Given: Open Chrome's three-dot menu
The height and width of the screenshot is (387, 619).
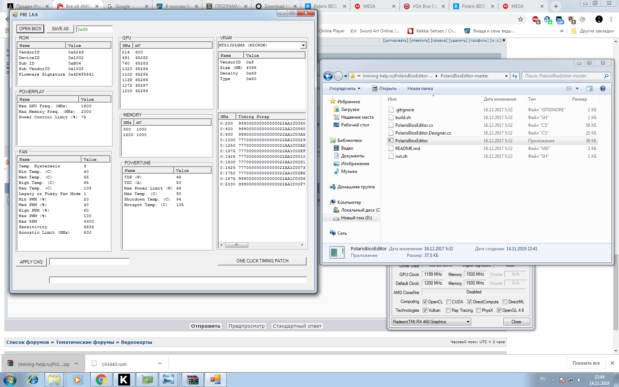Looking at the screenshot, I should coord(611,20).
